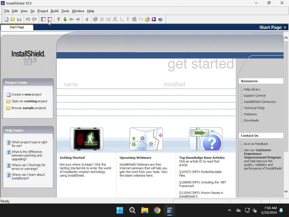The height and width of the screenshot is (217, 289).
Task: Open the Window menu
Action: point(78,11)
